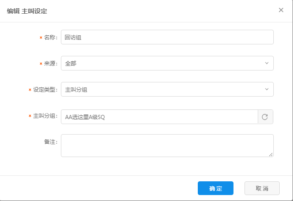This screenshot has height=201, width=293.
Task: Click the 名称 field label
Action: coord(50,38)
